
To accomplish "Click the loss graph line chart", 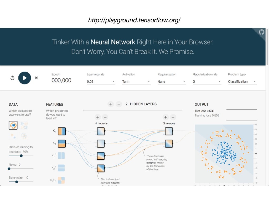I will tap(242, 115).
